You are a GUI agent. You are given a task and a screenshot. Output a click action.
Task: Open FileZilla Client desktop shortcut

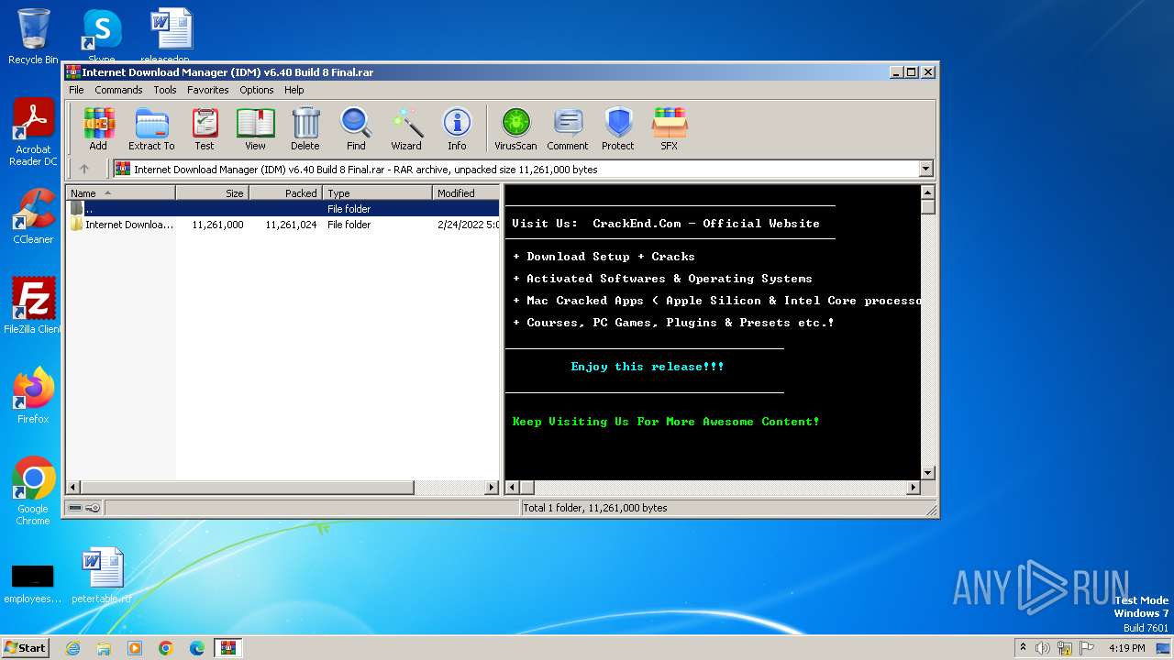pyautogui.click(x=33, y=306)
